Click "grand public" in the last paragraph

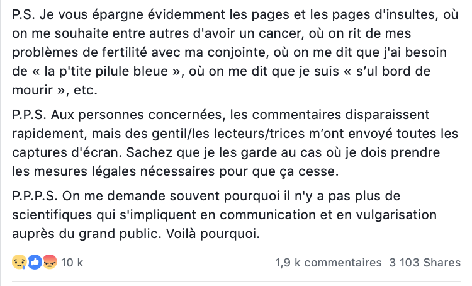(118, 234)
